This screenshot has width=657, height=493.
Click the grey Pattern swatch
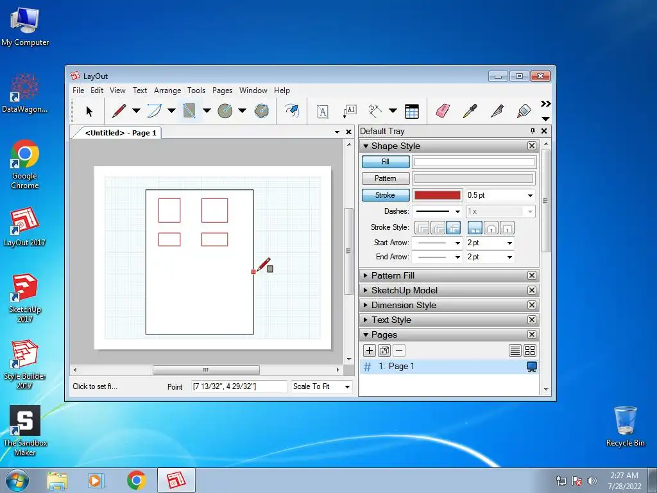coord(474,178)
